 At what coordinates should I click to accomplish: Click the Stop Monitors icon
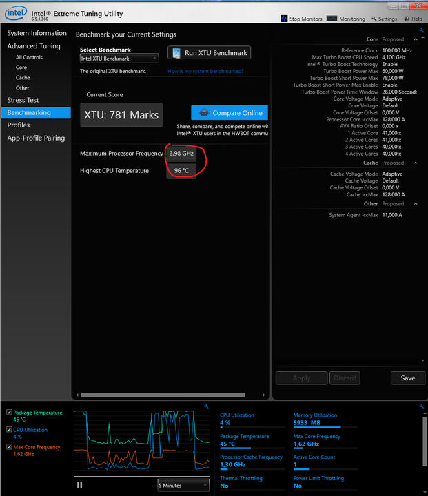tap(284, 19)
